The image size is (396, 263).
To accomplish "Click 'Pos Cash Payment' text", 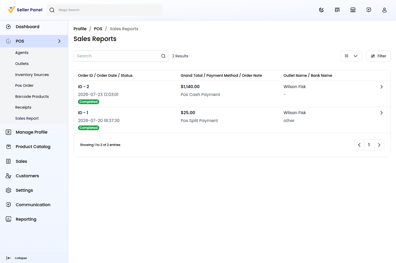I will 200,95.
